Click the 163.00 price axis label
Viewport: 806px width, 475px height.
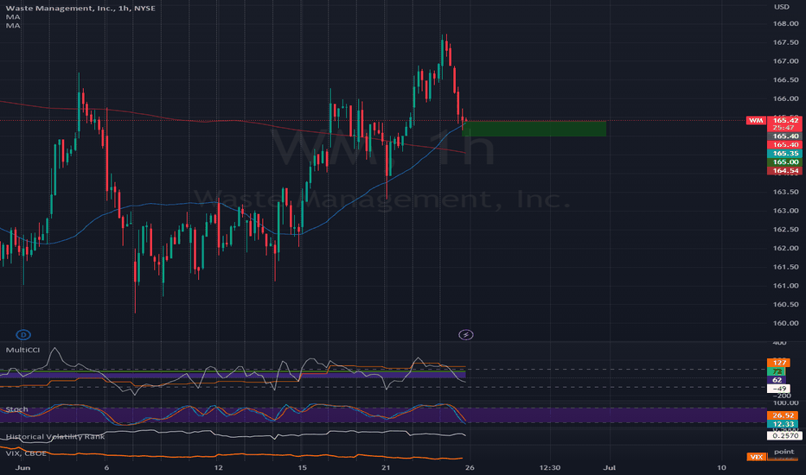(x=786, y=211)
